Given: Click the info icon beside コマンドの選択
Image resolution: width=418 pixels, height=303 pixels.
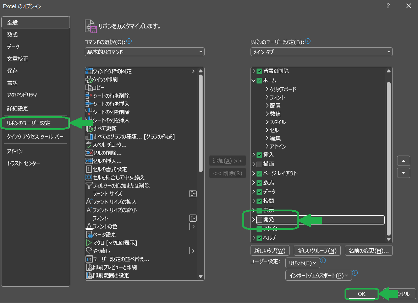Looking at the screenshot, I should click(x=129, y=41).
